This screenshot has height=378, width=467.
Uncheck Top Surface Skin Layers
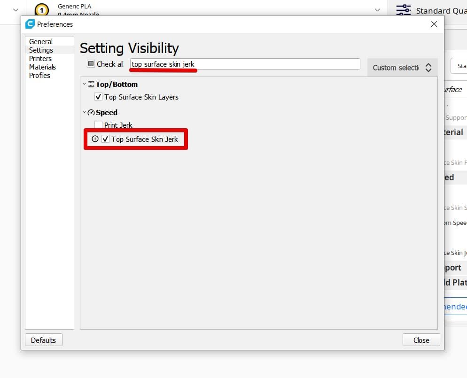(98, 97)
